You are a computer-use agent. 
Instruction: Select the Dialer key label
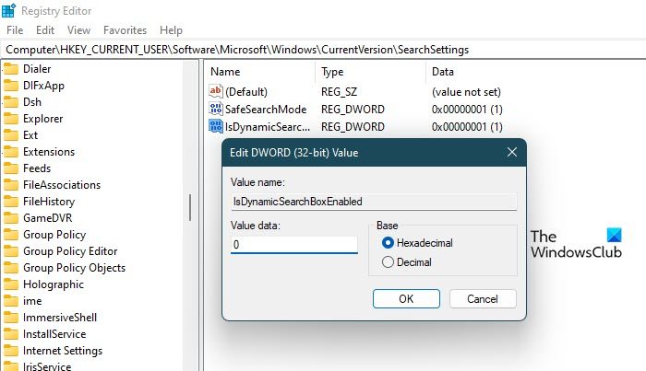tap(37, 69)
